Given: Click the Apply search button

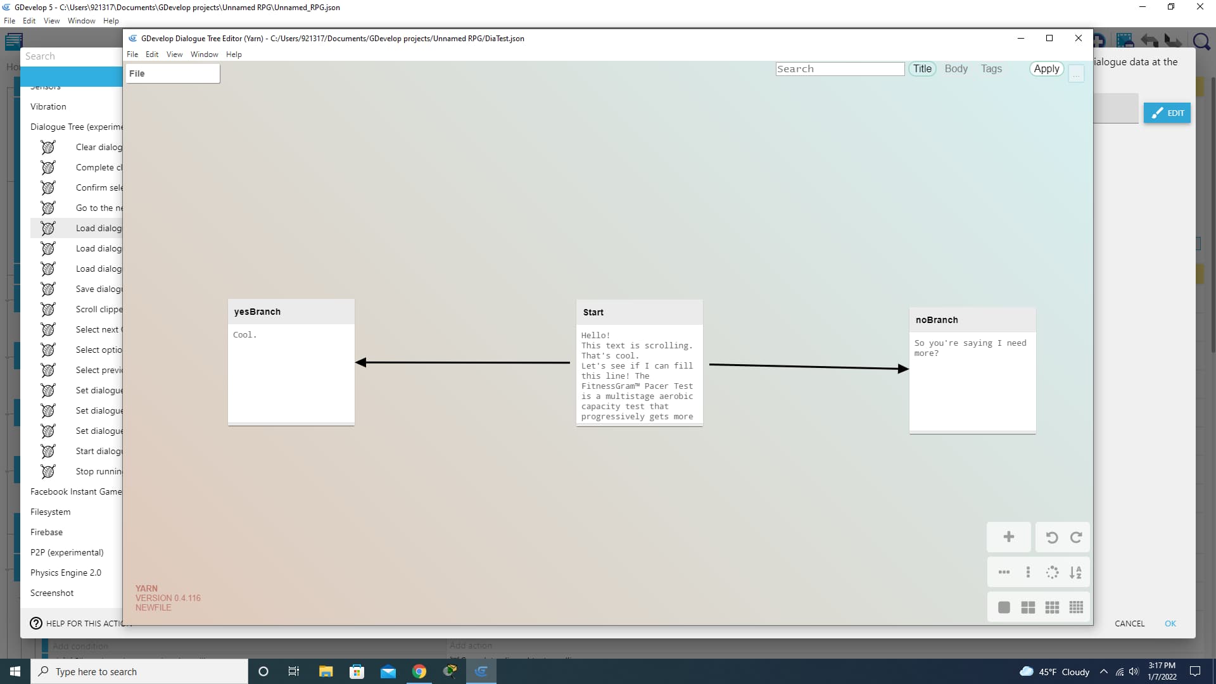Looking at the screenshot, I should coord(1046,68).
